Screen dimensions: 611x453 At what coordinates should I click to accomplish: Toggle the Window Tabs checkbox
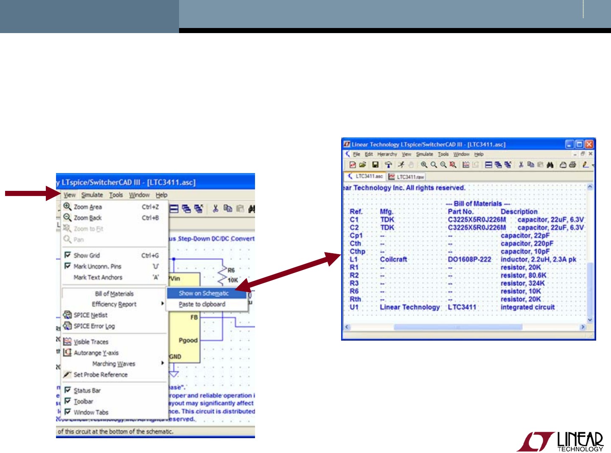(x=67, y=412)
